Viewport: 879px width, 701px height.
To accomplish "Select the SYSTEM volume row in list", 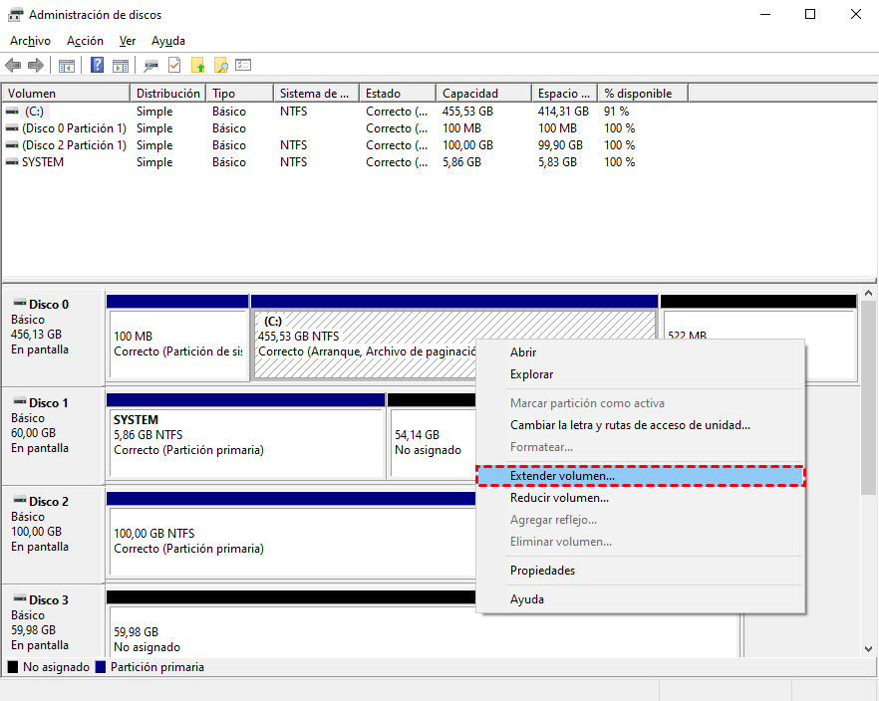I will [43, 162].
